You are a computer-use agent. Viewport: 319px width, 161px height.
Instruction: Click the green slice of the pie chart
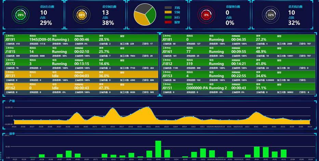tap(151, 14)
